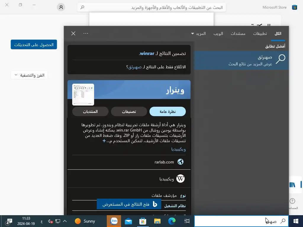Click the winrar suggestion link

(147, 53)
